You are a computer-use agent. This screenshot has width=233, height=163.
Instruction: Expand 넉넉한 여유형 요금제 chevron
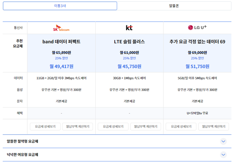tap(223, 155)
